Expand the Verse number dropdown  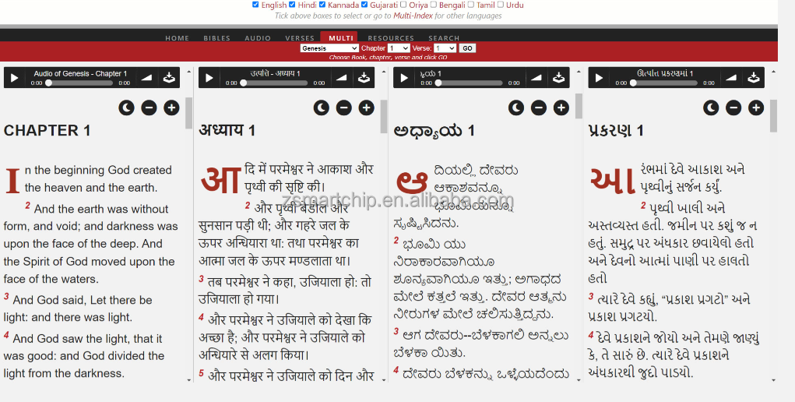(x=445, y=48)
